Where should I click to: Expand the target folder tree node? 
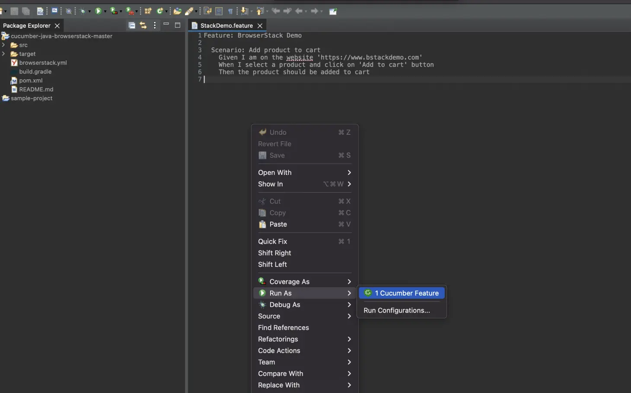[3, 54]
